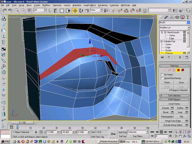192x144 pixels.
Task: Click the Pan hand viewport control
Action: (180, 136)
